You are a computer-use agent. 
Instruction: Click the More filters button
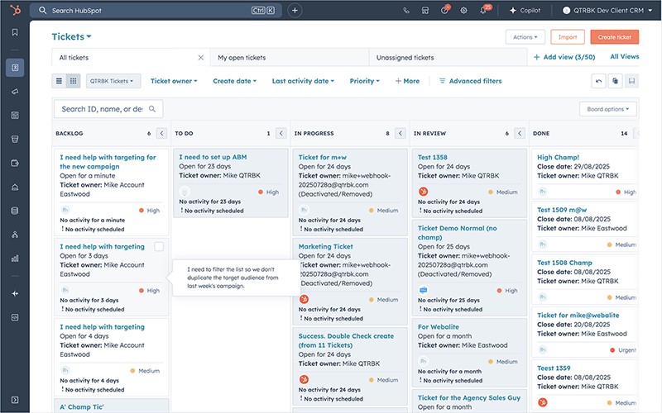[x=407, y=81]
